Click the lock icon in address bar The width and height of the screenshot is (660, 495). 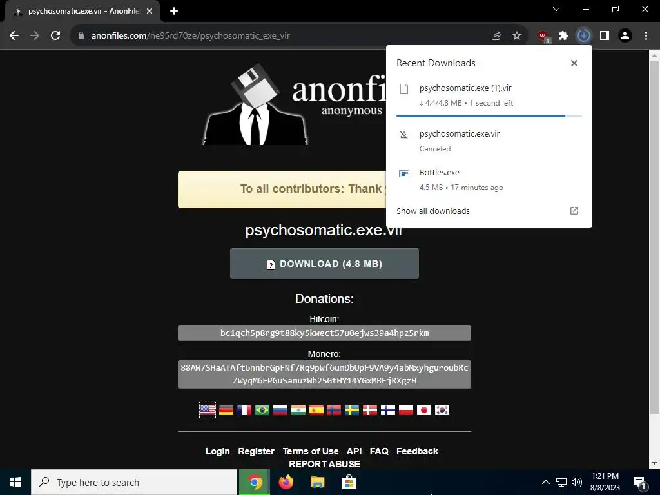[81, 36]
